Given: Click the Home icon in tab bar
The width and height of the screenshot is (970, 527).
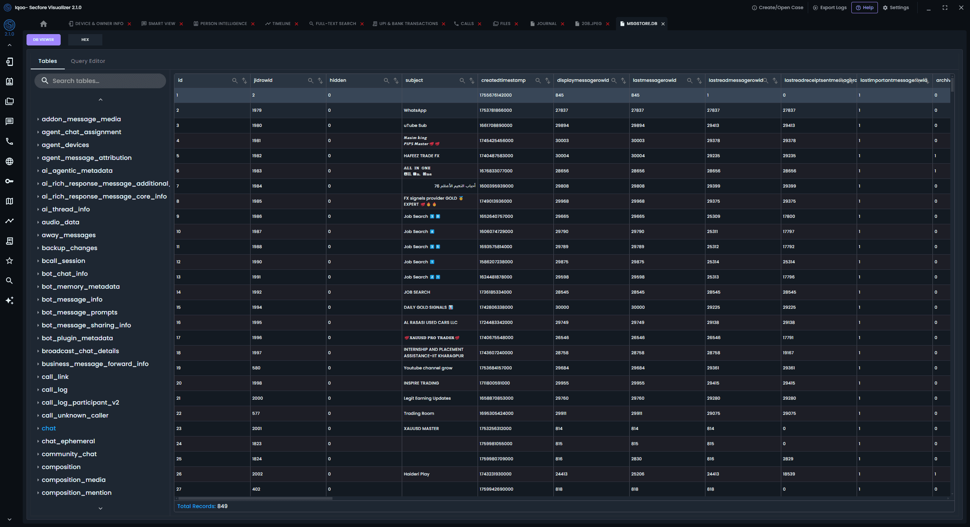Looking at the screenshot, I should 44,24.
